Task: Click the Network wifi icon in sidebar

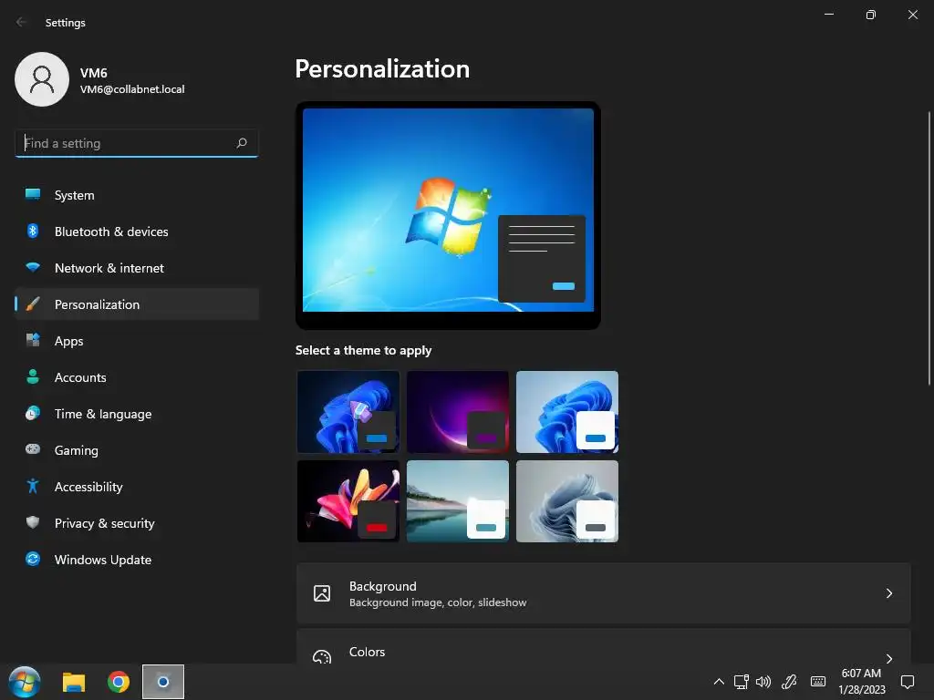Action: 33,267
